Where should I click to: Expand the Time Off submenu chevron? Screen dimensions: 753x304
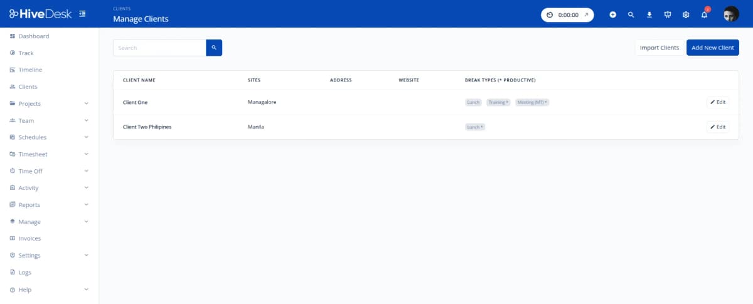tap(87, 171)
